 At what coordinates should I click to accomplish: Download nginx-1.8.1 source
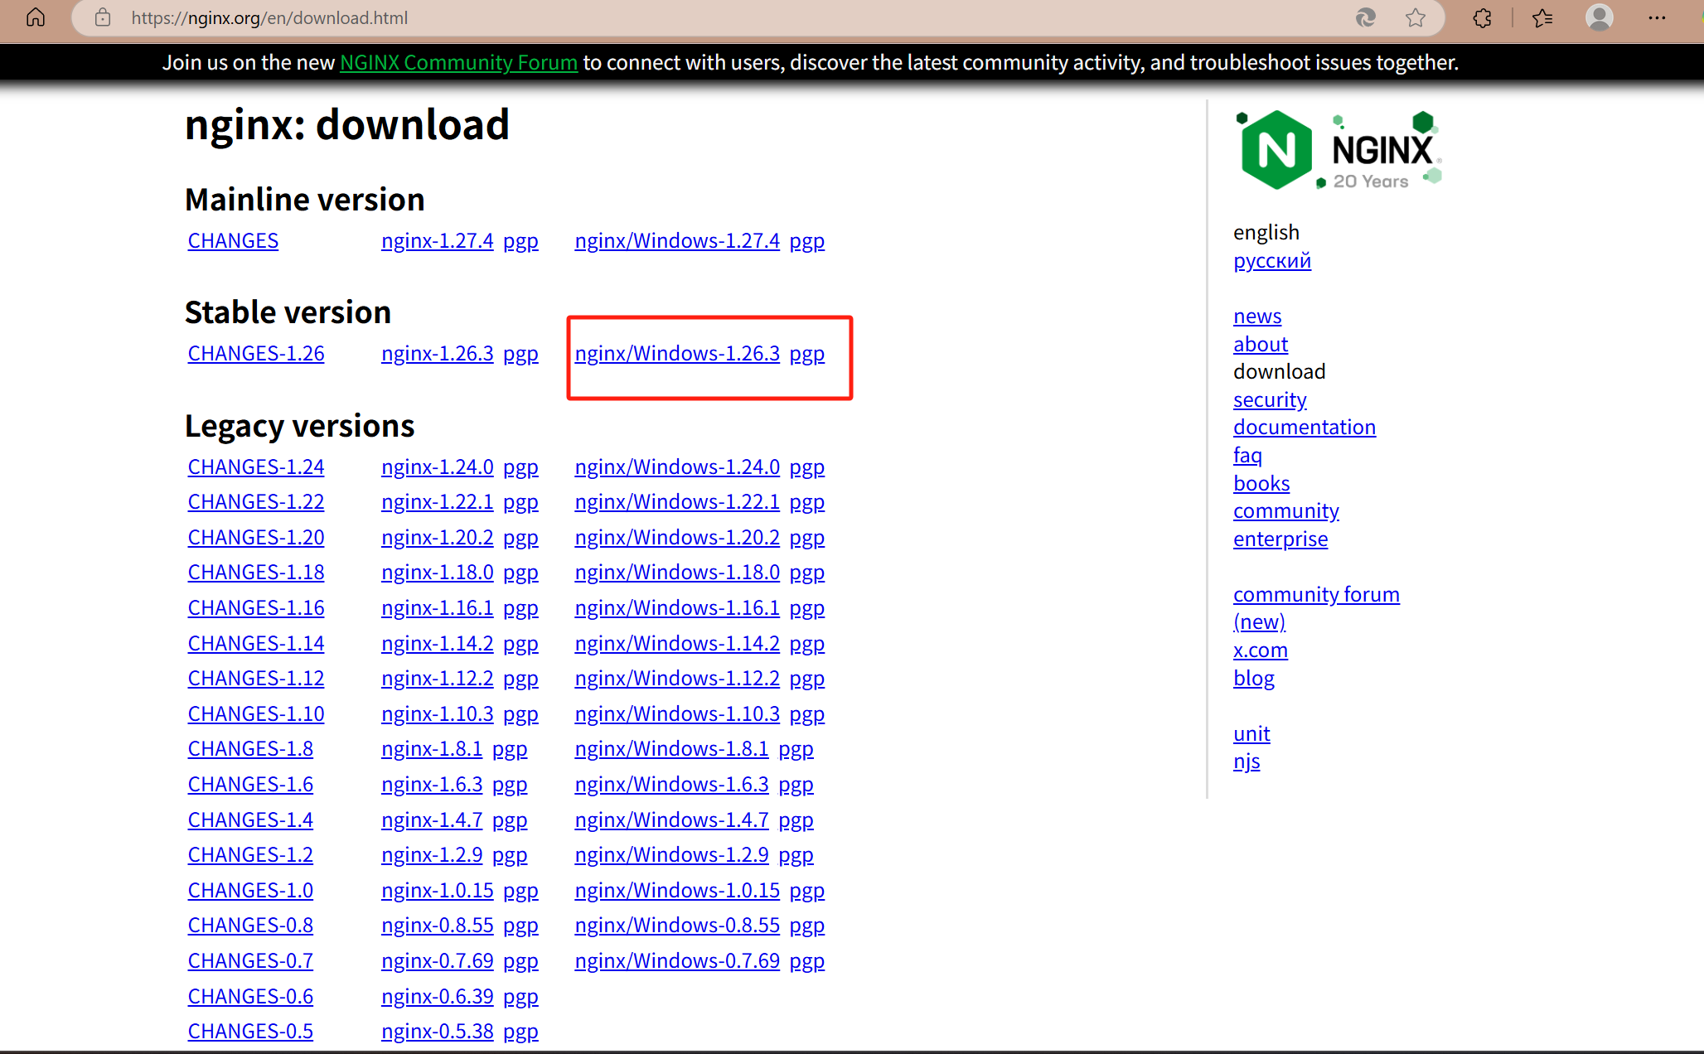click(432, 748)
